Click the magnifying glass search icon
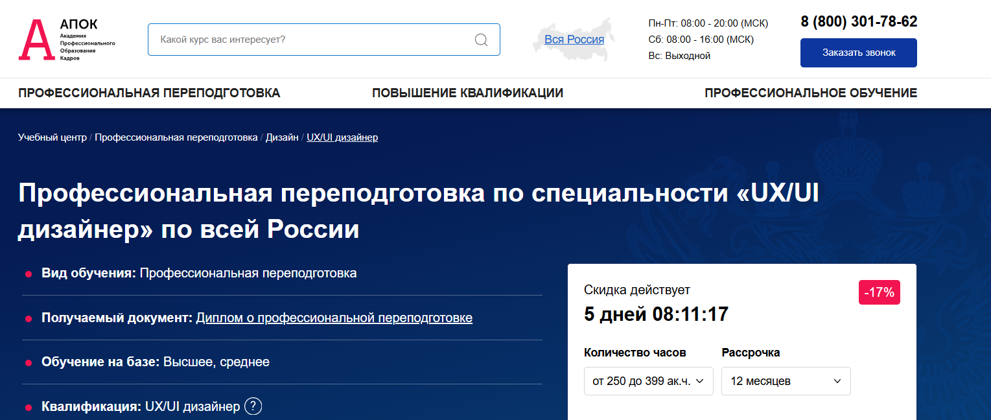The width and height of the screenshot is (991, 420). 481,40
